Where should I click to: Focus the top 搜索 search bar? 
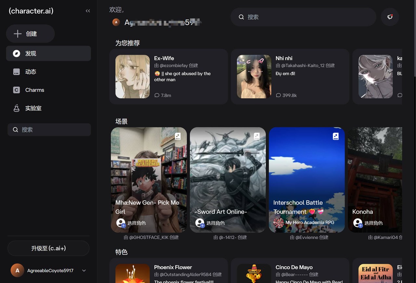(x=303, y=17)
